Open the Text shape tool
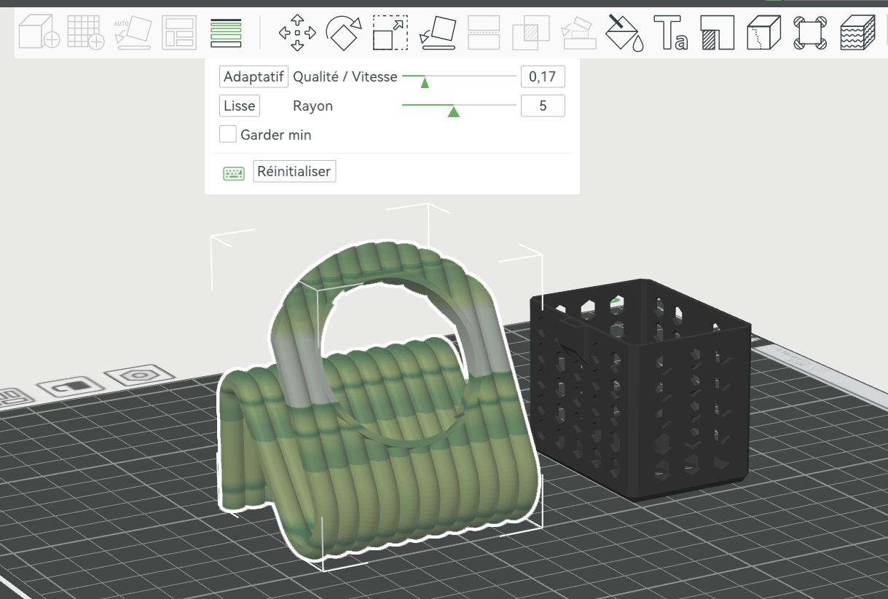The width and height of the screenshot is (888, 599). [x=671, y=33]
